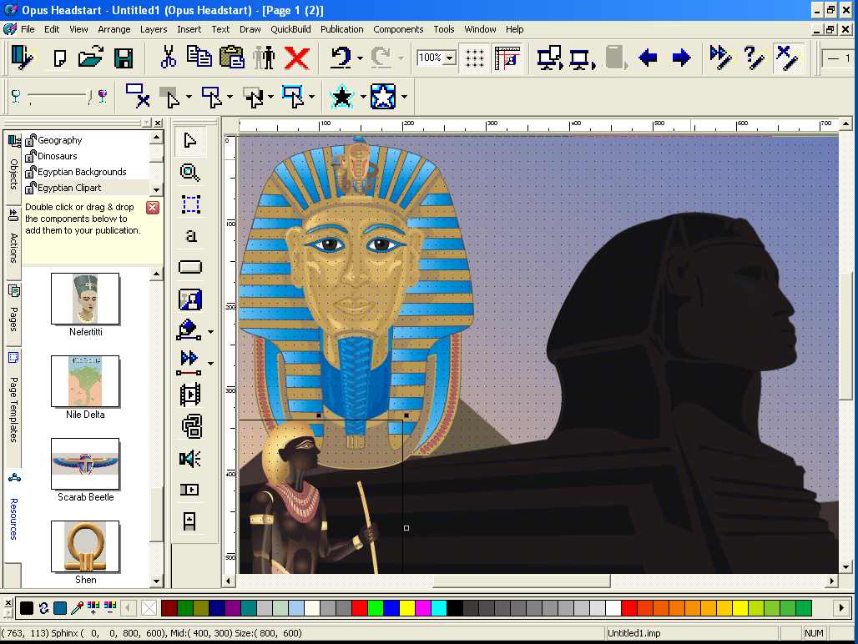The height and width of the screenshot is (644, 858).
Task: Undo last action with the curved arrow
Action: click(341, 58)
